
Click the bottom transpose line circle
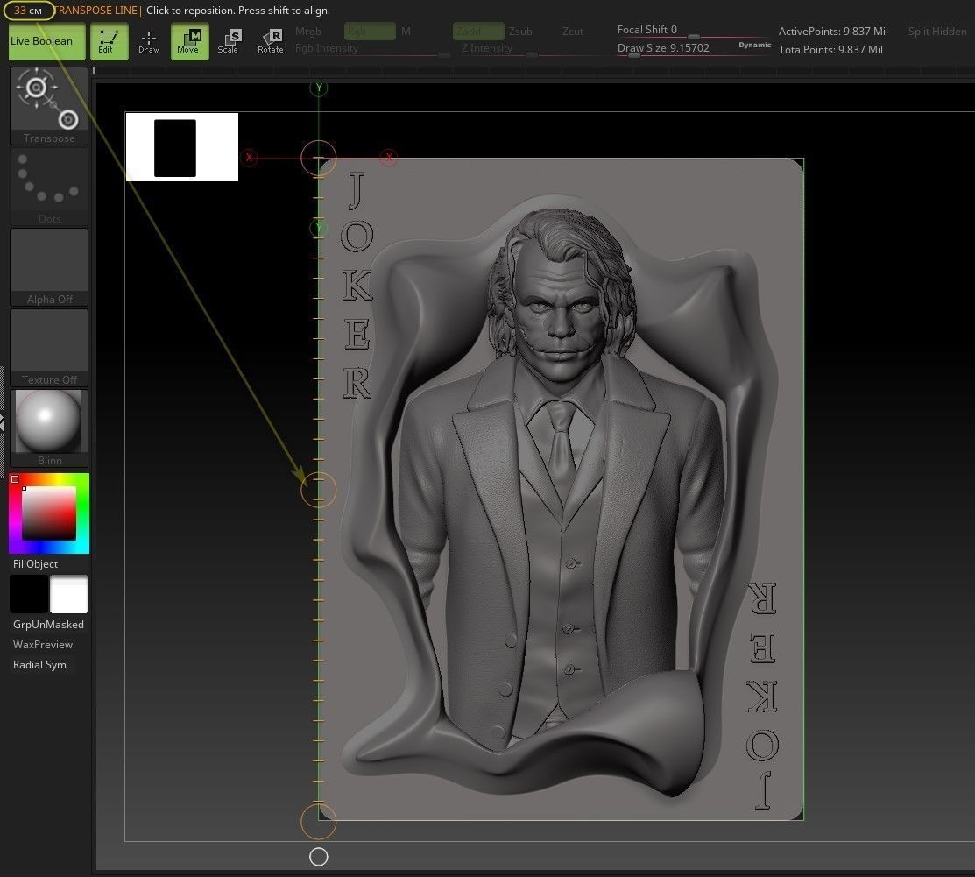pyautogui.click(x=318, y=821)
